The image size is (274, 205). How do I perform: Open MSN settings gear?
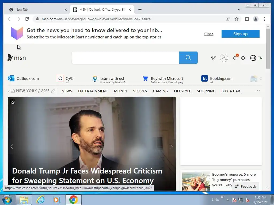pyautogui.click(x=243, y=58)
